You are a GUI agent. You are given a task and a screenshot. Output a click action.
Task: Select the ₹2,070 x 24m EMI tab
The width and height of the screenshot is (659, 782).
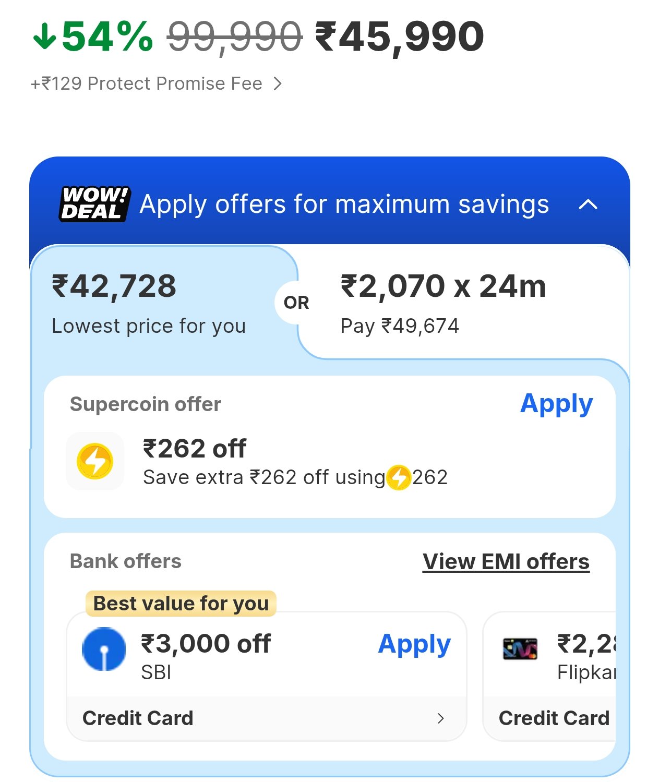click(444, 303)
